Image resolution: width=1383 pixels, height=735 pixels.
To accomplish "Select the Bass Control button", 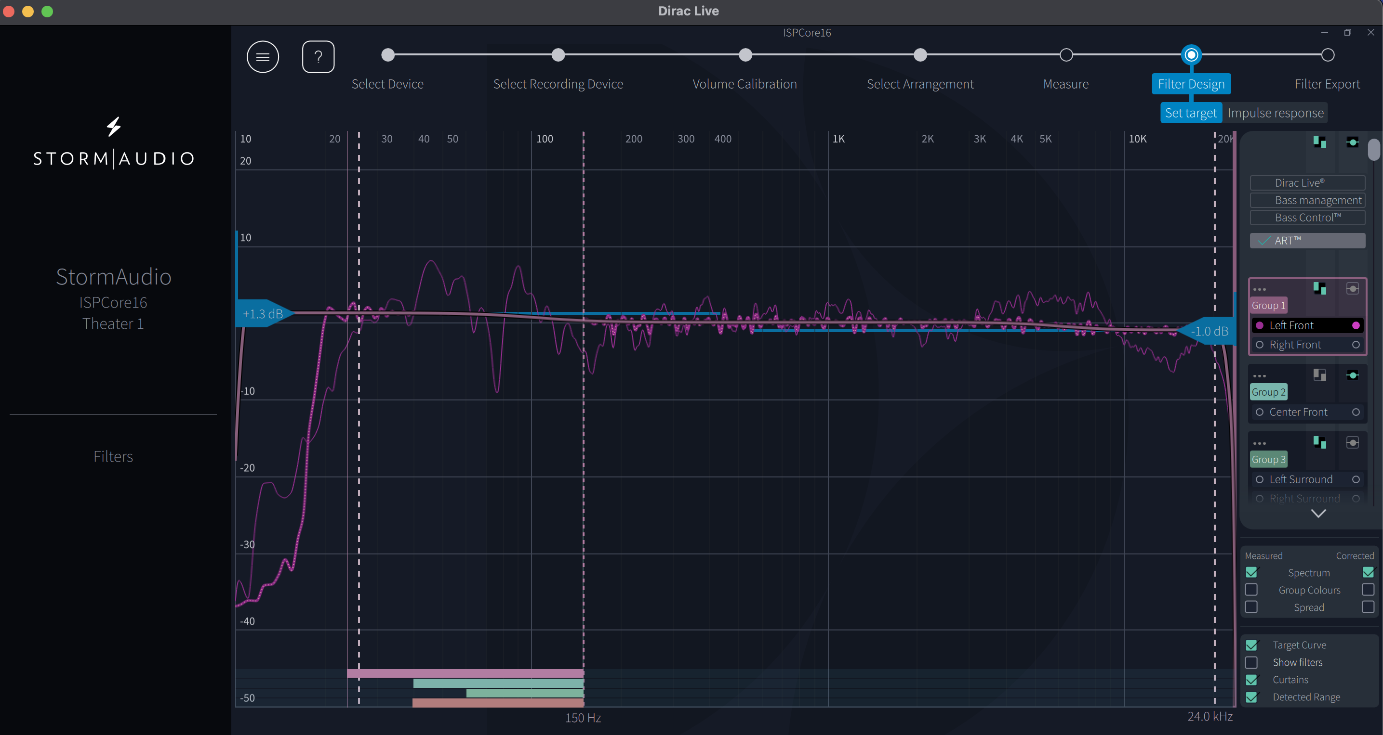I will coord(1308,218).
